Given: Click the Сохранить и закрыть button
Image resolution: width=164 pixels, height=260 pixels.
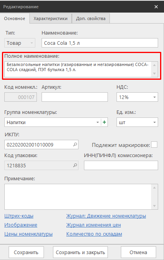Looking at the screenshot, I should 80,252.
